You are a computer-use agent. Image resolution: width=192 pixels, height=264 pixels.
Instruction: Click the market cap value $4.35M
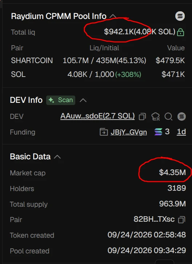click(x=172, y=172)
